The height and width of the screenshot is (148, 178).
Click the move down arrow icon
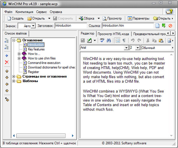coord(7,78)
